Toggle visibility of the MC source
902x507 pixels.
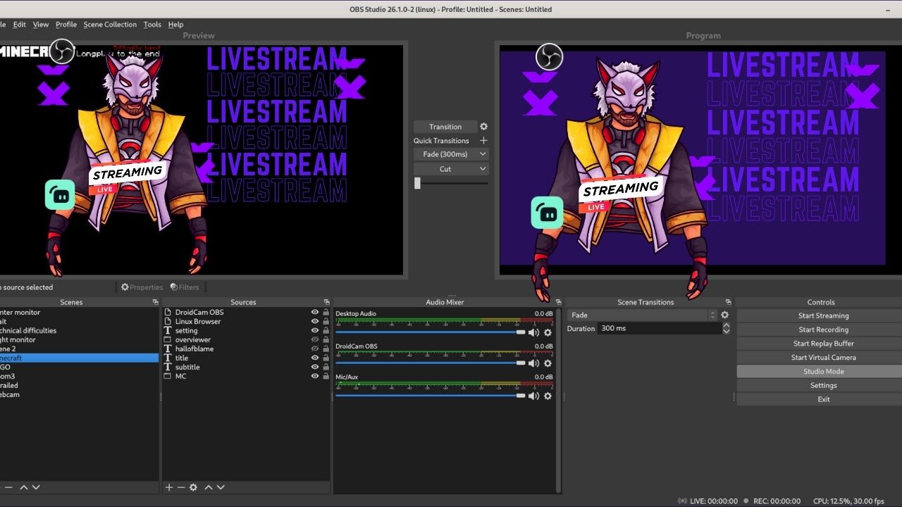tap(315, 377)
